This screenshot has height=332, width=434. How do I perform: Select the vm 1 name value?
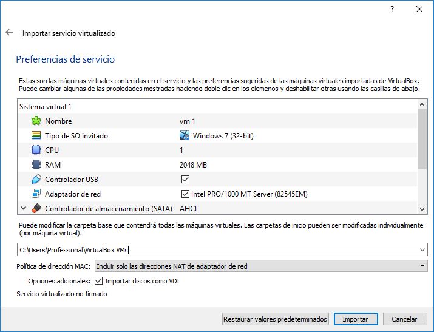(188, 121)
